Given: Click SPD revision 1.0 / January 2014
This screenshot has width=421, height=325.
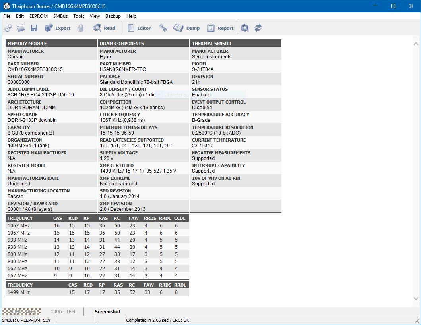Looking at the screenshot, I should pyautogui.click(x=120, y=196).
